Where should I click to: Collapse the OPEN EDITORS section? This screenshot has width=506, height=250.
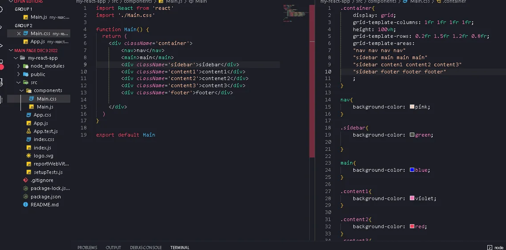click(x=12, y=2)
